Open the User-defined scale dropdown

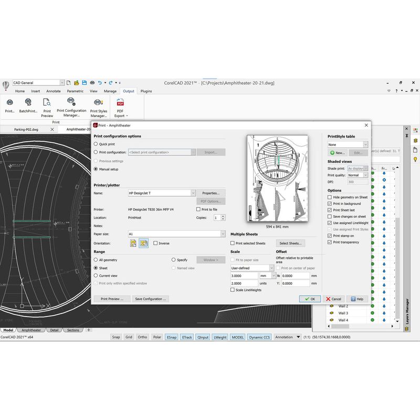tap(271, 268)
